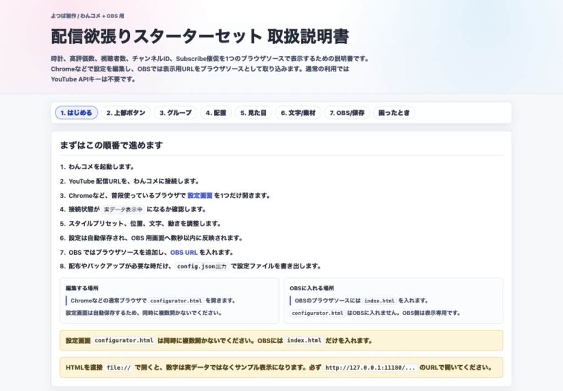Click step 2 about YouTube 配信URL
This screenshot has width=563, height=391.
(x=134, y=181)
